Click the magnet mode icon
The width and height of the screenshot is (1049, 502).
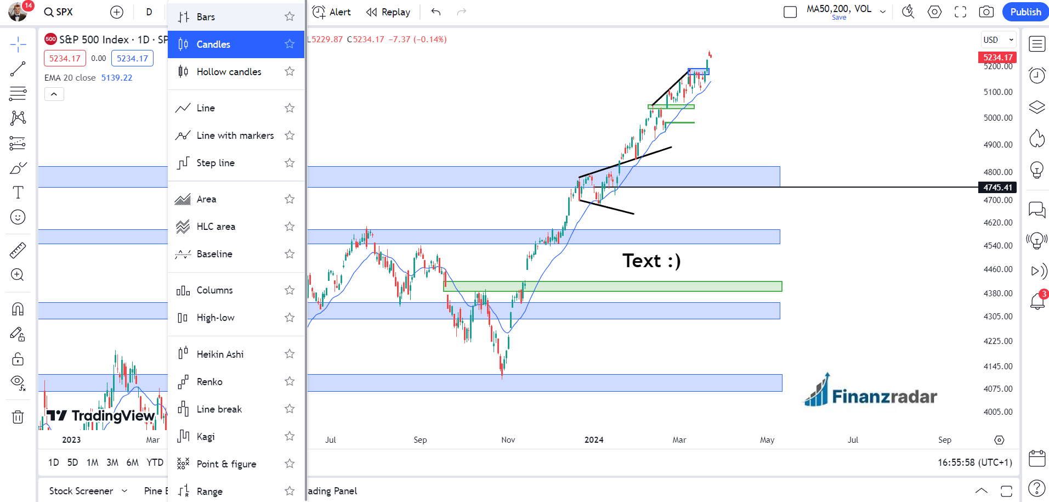point(18,309)
